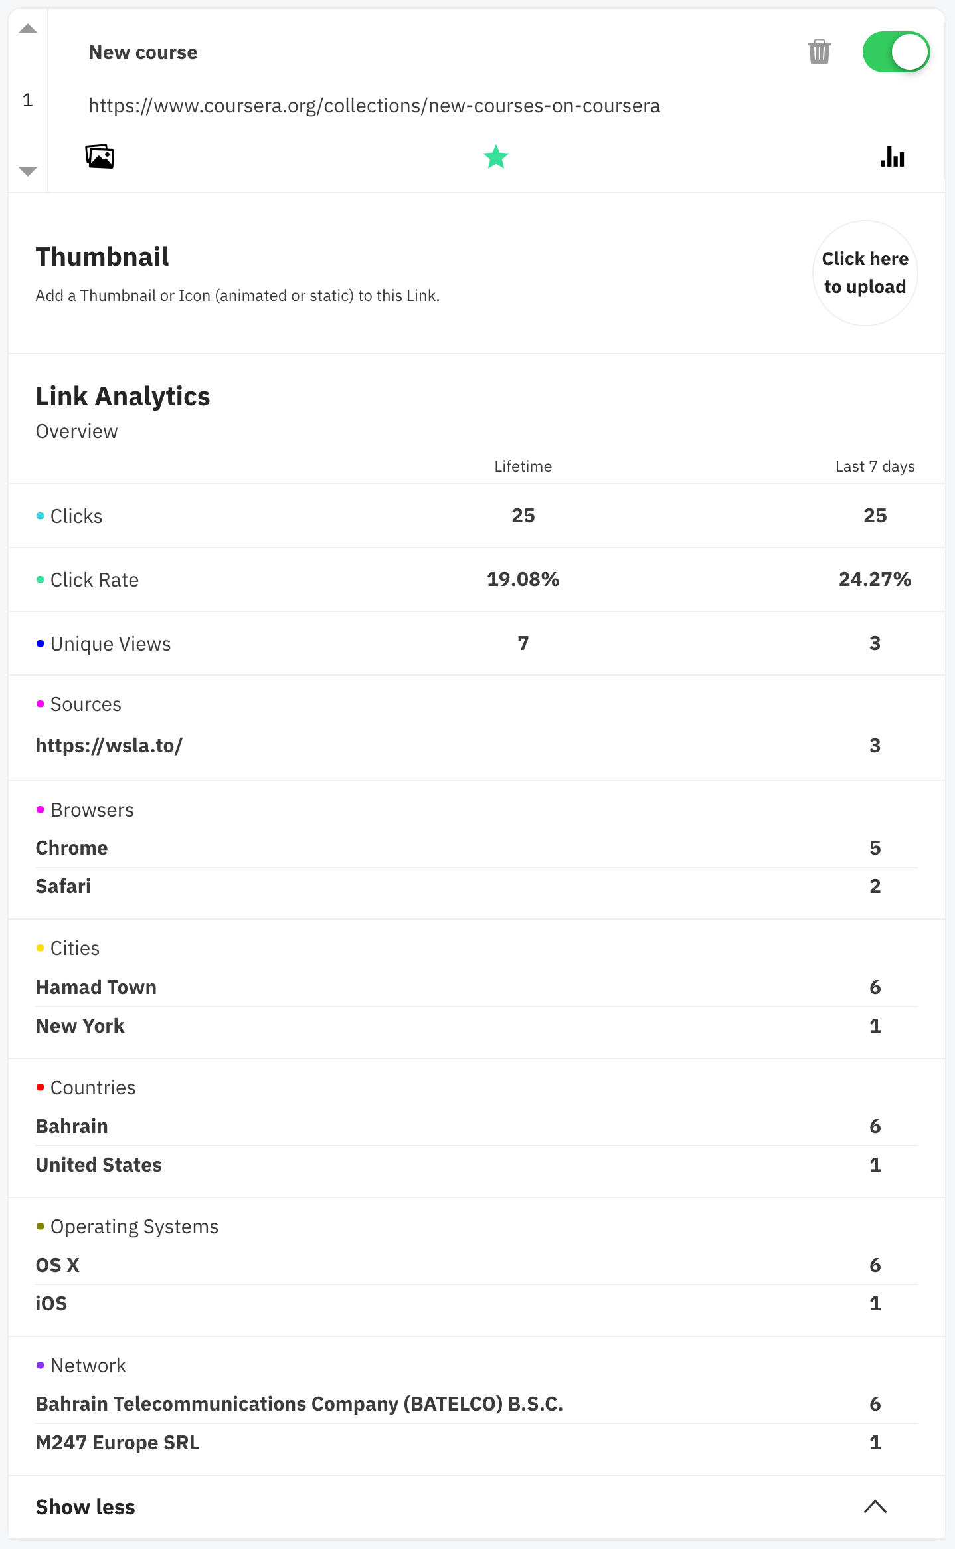The width and height of the screenshot is (955, 1549).
Task: Click the green star priority icon
Action: click(495, 157)
